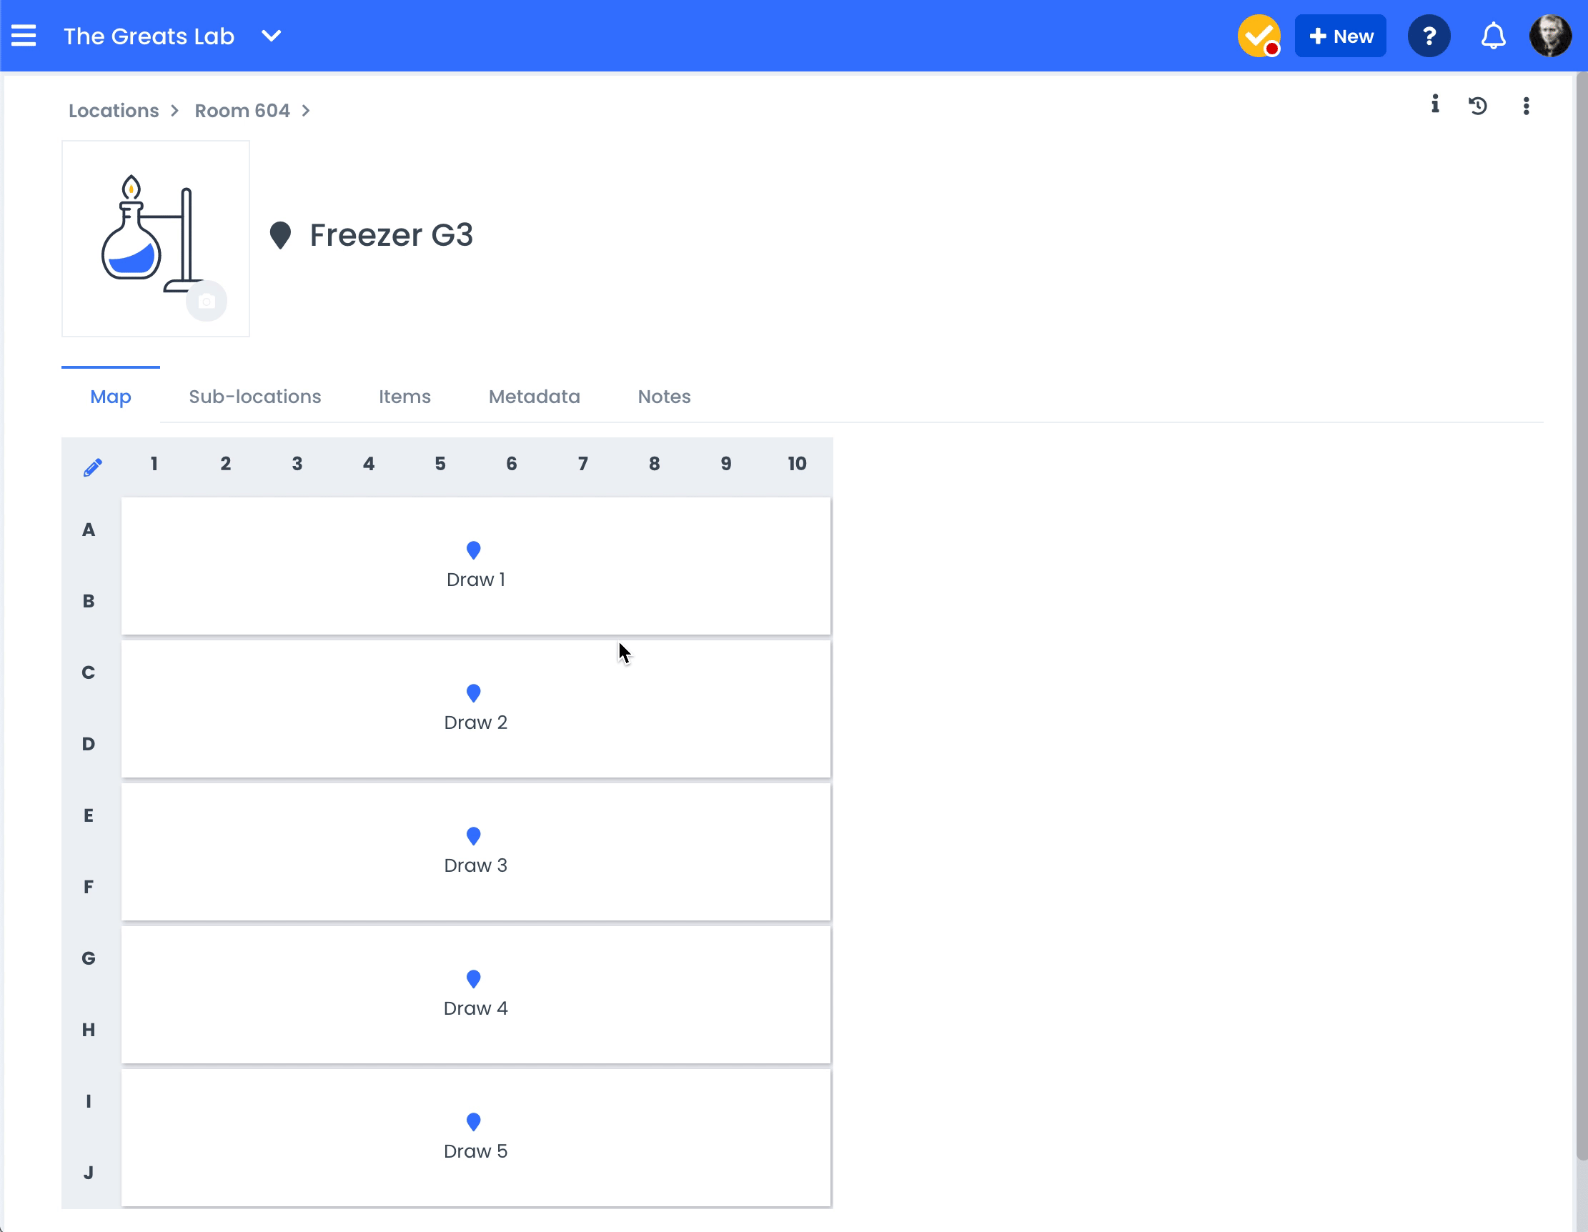Open the Items tab
1588x1232 pixels.
coord(405,396)
